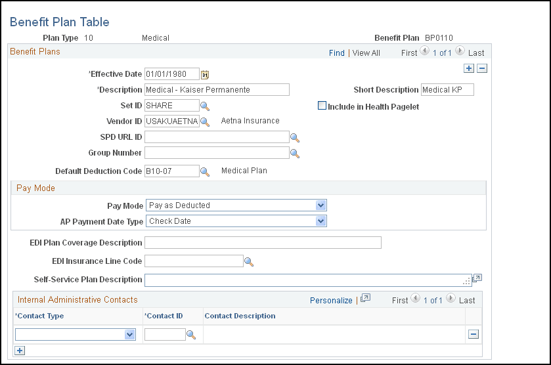This screenshot has width=551, height=365.
Task: Sort by the Contact ID column header
Action: pyautogui.click(x=164, y=316)
